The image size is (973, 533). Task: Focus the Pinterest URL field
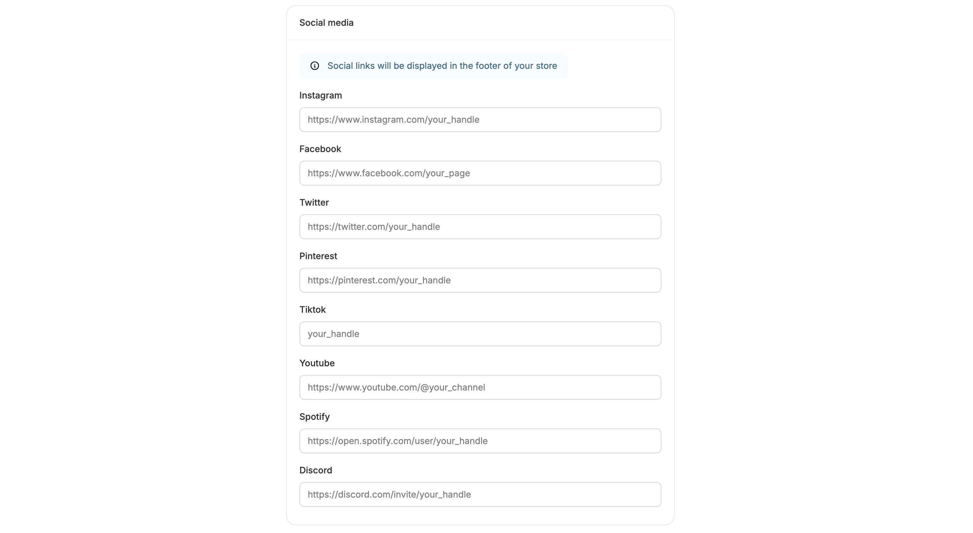[x=480, y=280]
